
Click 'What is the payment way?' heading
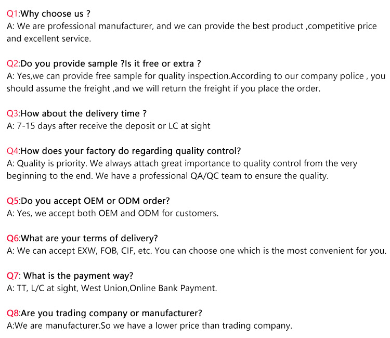(x=79, y=276)
